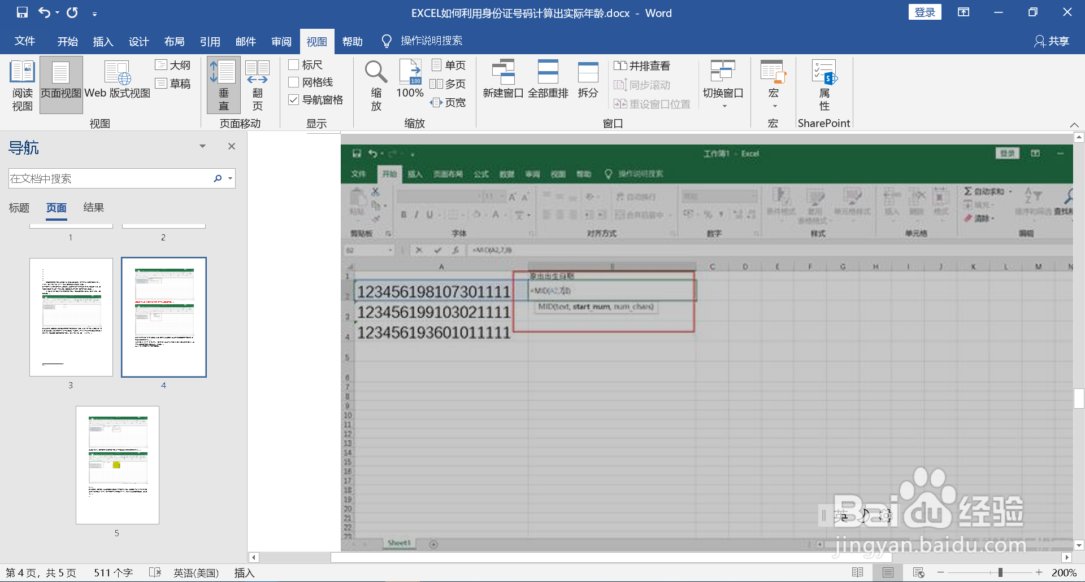Click View Side by Side (并排查看)

pos(642,66)
